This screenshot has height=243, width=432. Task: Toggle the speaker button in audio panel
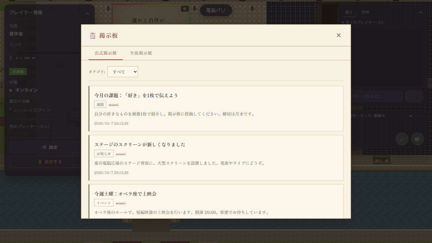418,139
